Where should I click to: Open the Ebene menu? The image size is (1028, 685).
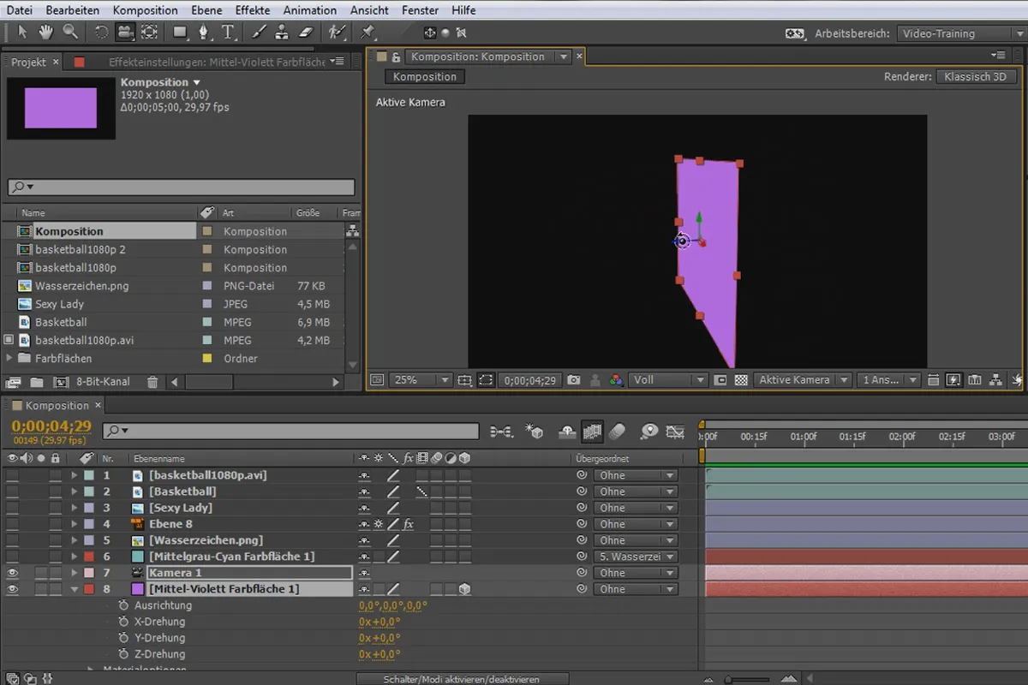[206, 10]
